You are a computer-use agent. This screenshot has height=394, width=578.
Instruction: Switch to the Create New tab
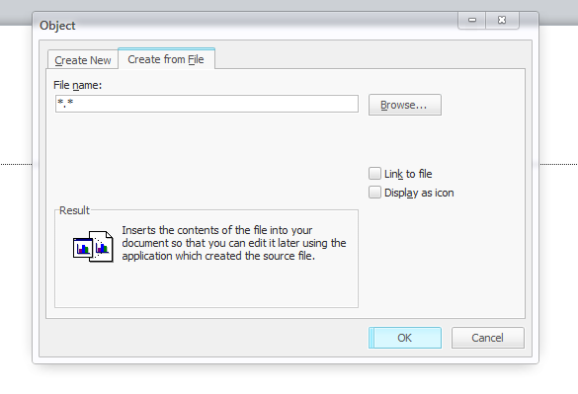(x=83, y=59)
